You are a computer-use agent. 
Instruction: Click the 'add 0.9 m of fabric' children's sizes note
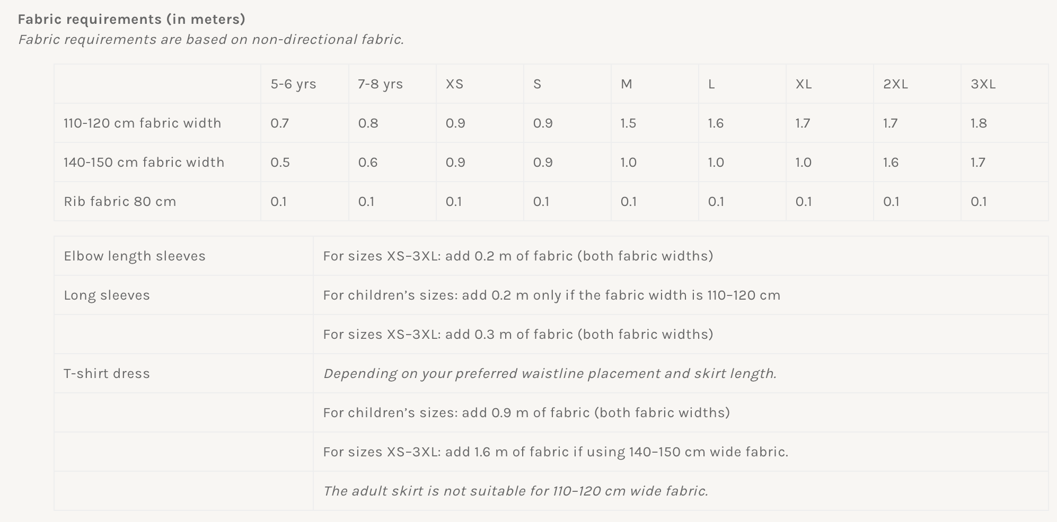pyautogui.click(x=526, y=413)
